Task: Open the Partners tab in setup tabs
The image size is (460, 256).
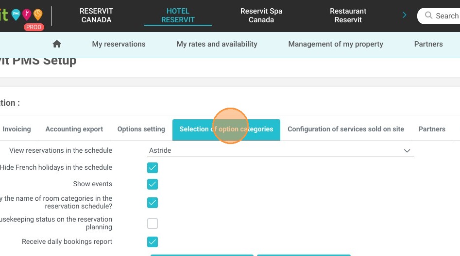Action: click(432, 129)
